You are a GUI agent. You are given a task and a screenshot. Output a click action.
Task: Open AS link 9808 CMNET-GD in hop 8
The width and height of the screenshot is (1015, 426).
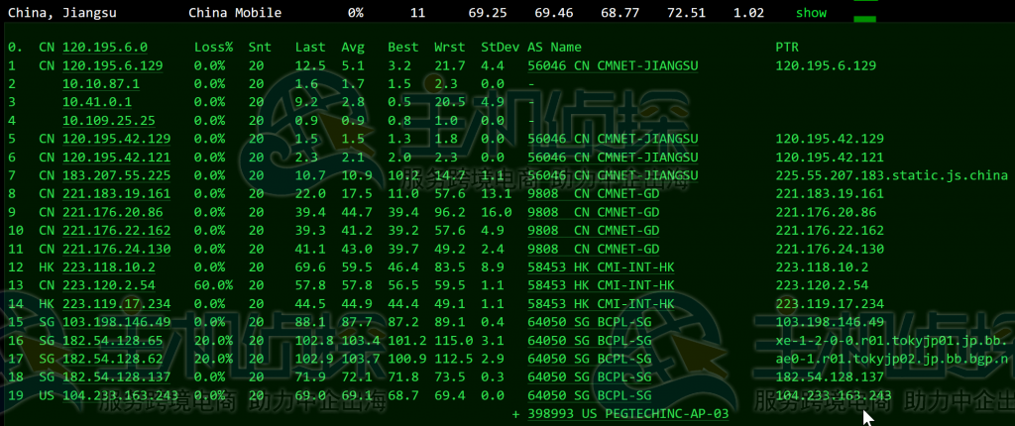tap(594, 193)
